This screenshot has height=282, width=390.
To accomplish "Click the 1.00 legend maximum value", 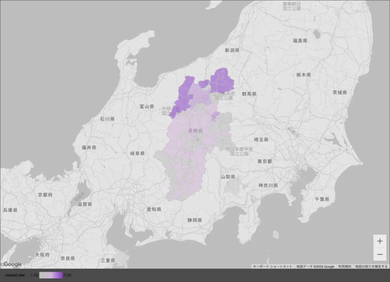I will point(68,275).
